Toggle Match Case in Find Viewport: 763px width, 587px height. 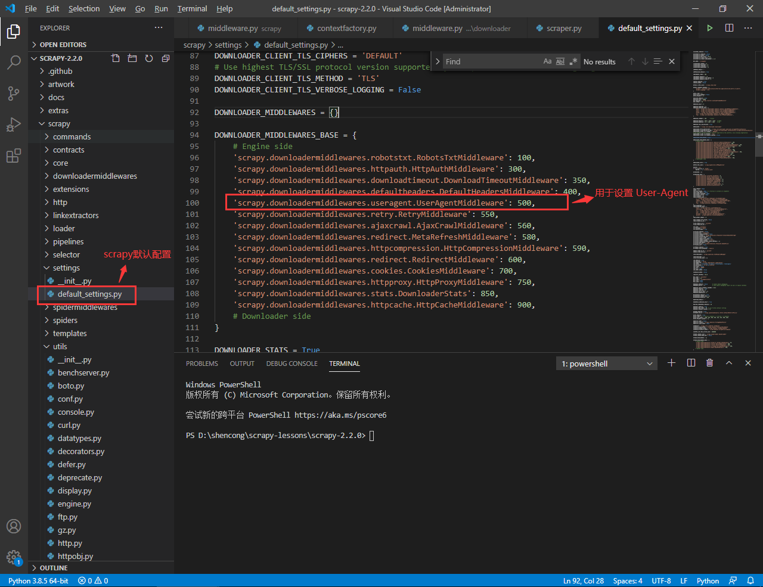pos(547,61)
